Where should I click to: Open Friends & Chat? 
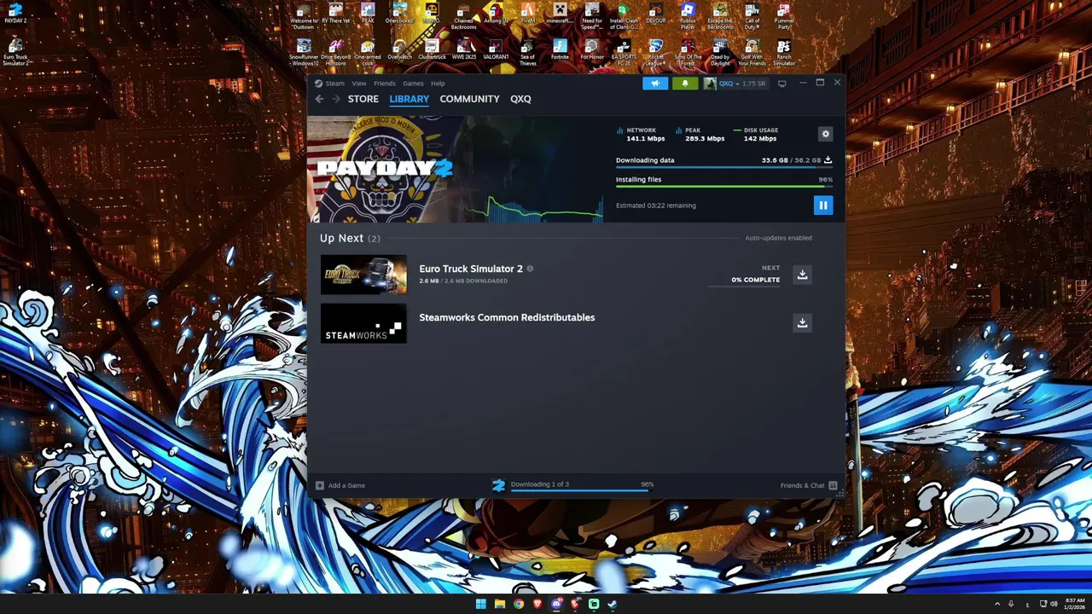click(x=809, y=485)
